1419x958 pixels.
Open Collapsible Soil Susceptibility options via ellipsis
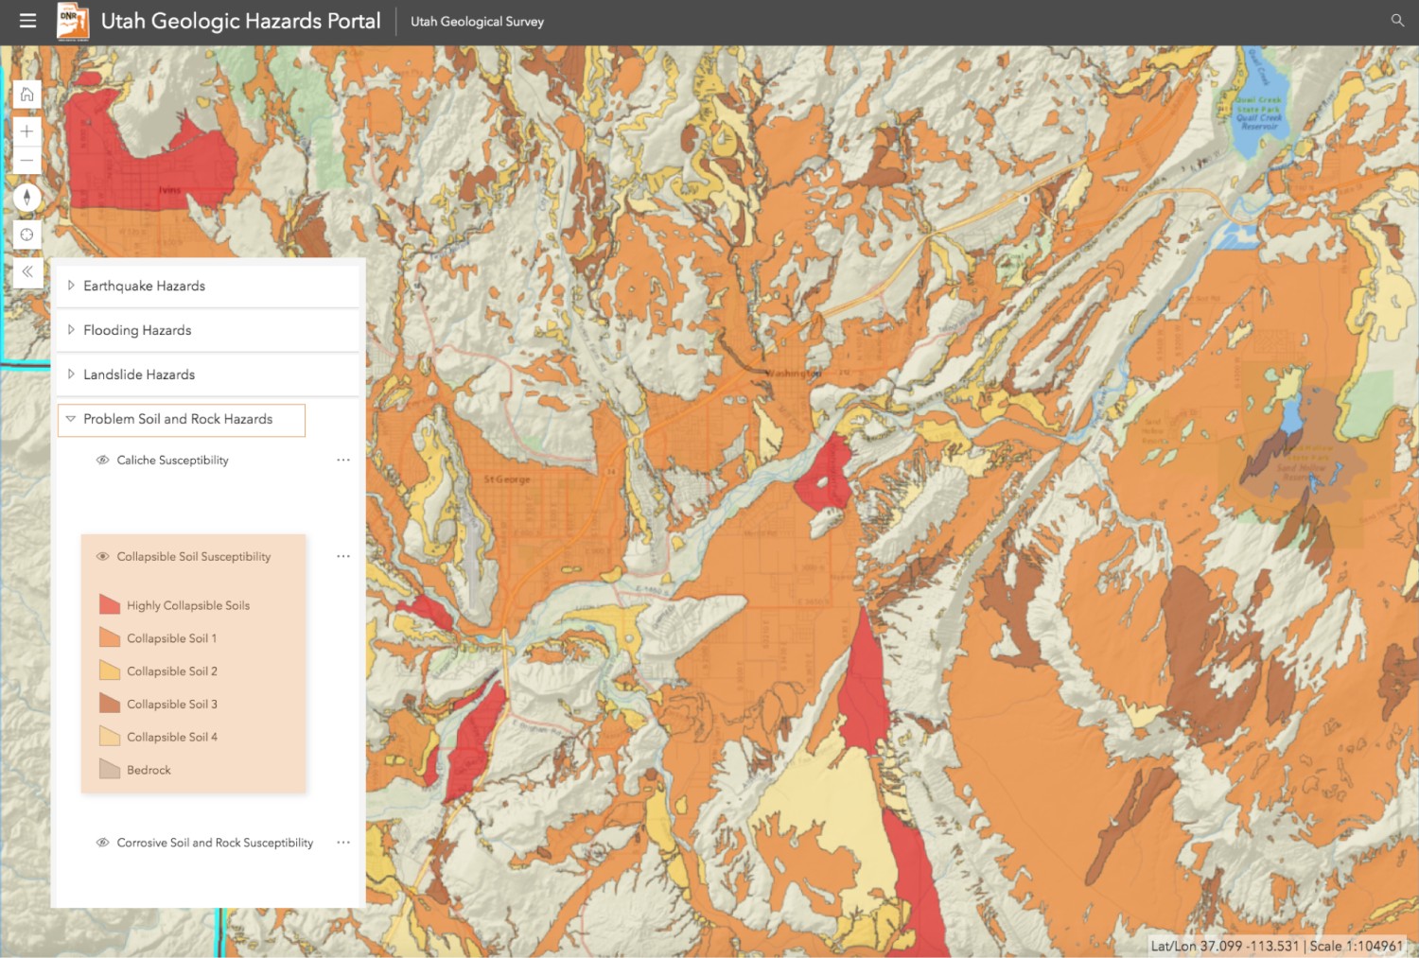[x=343, y=556]
